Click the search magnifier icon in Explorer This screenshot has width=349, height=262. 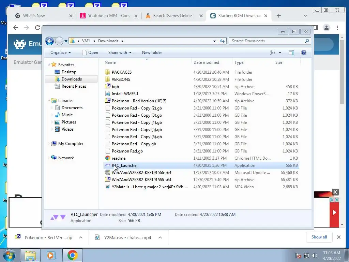307,41
